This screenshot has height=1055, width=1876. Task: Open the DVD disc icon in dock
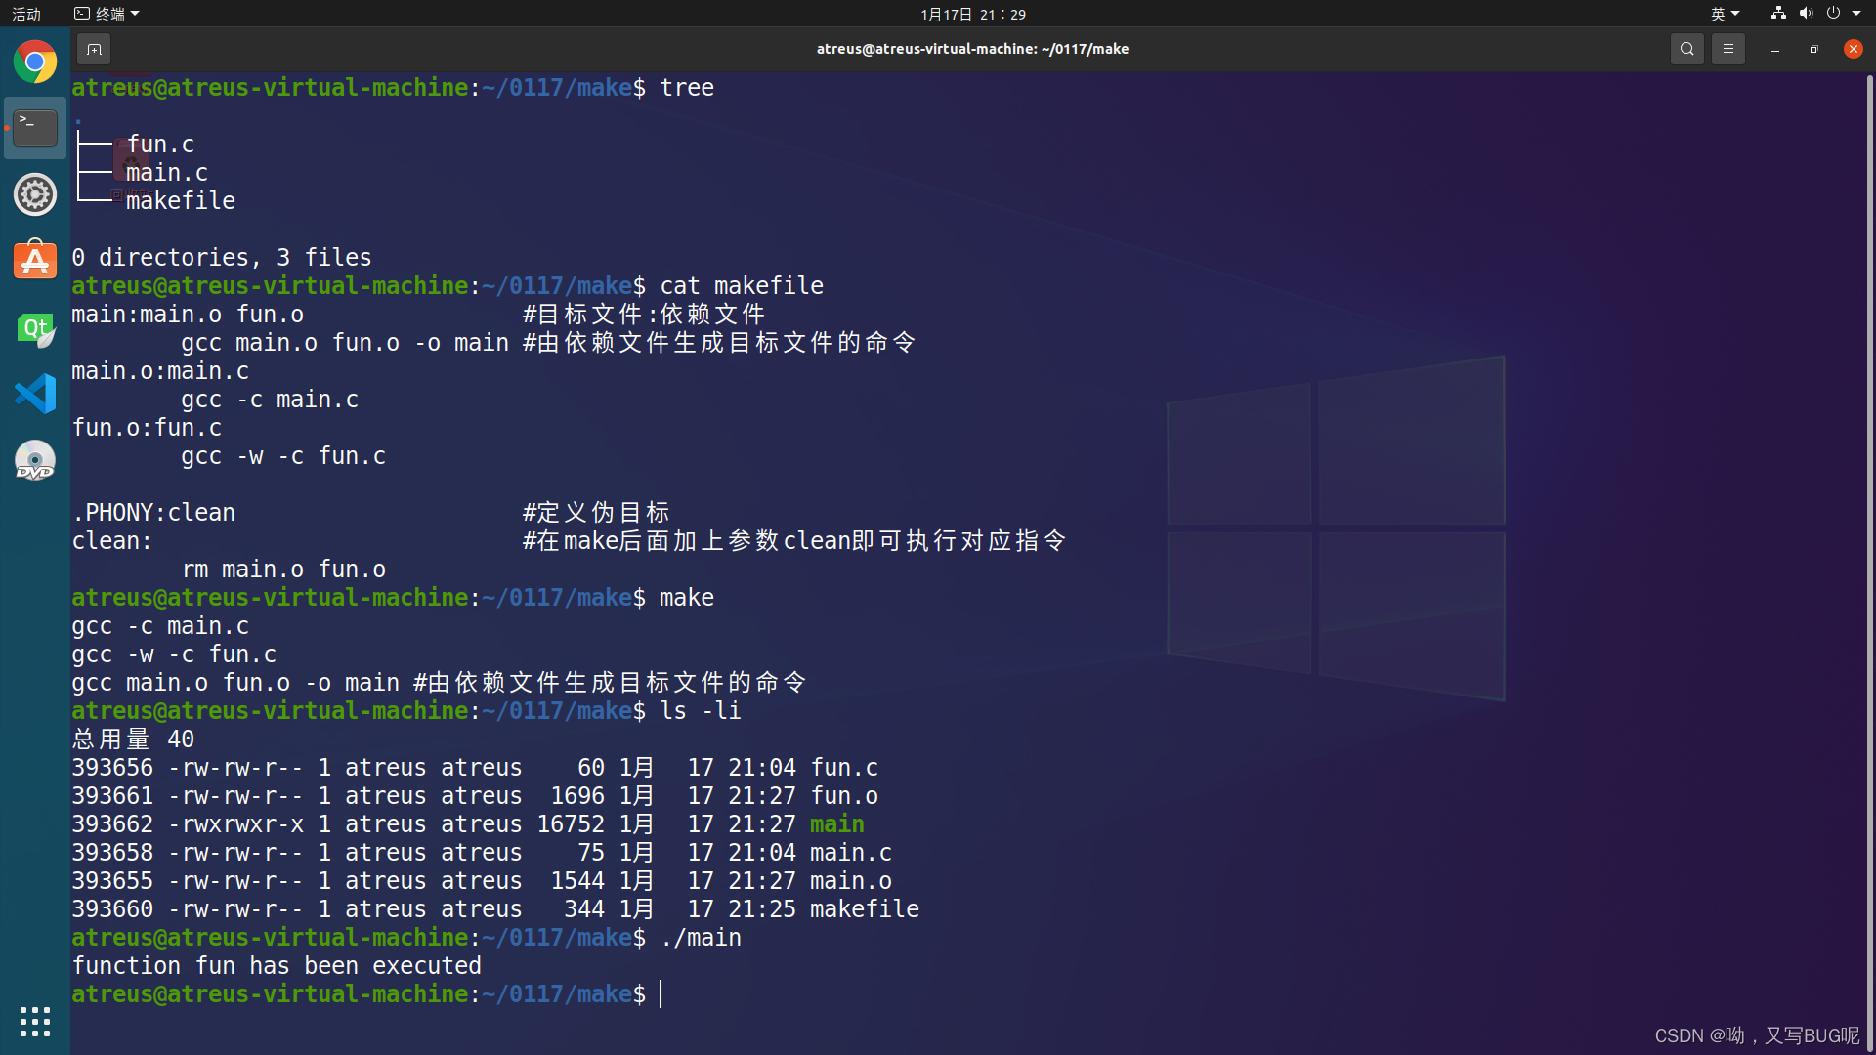35,461
